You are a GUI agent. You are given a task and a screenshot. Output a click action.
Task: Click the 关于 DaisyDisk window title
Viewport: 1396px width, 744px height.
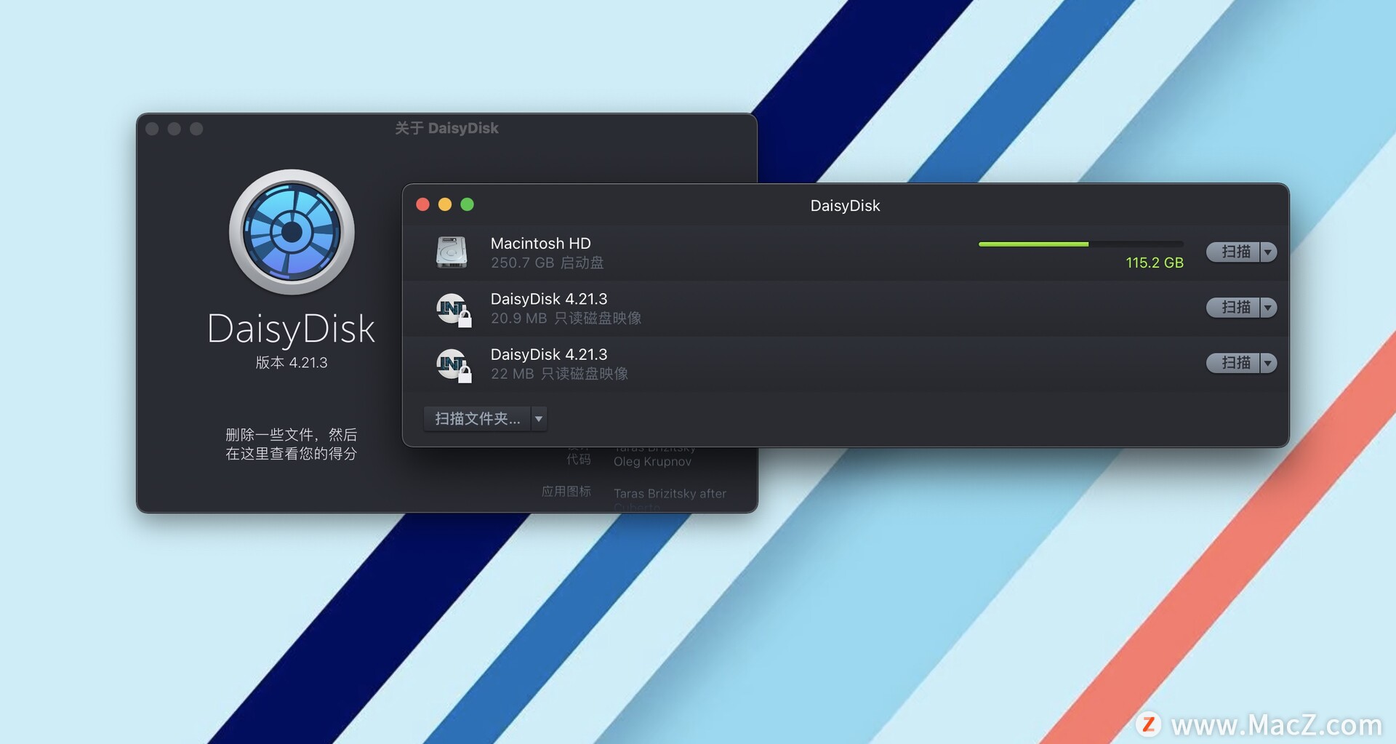tap(446, 128)
